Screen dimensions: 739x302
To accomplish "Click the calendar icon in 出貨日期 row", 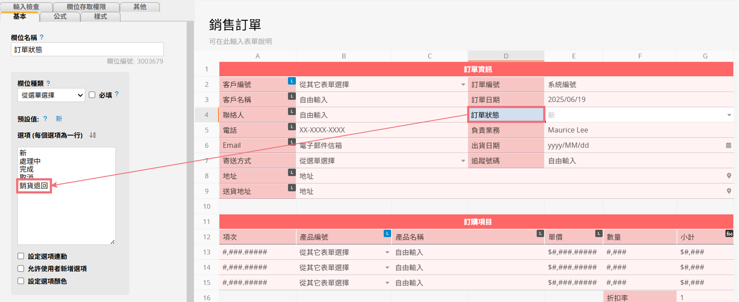I will click(729, 146).
